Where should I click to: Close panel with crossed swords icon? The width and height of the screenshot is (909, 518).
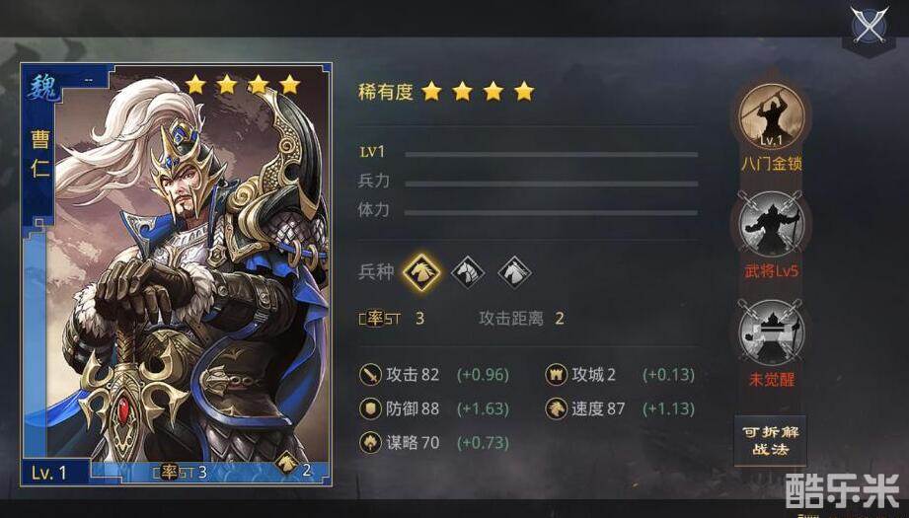point(869,26)
